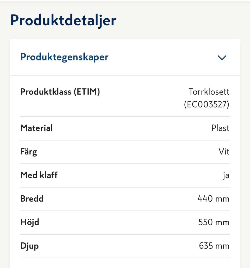Click the Bredd row label
The image size is (250, 268).
click(32, 198)
